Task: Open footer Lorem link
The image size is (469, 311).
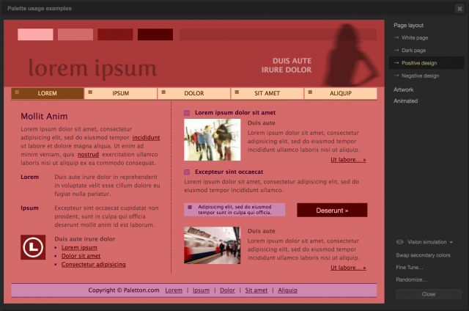Action: (x=174, y=290)
